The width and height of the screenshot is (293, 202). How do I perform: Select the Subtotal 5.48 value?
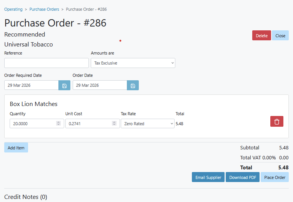pyautogui.click(x=284, y=148)
